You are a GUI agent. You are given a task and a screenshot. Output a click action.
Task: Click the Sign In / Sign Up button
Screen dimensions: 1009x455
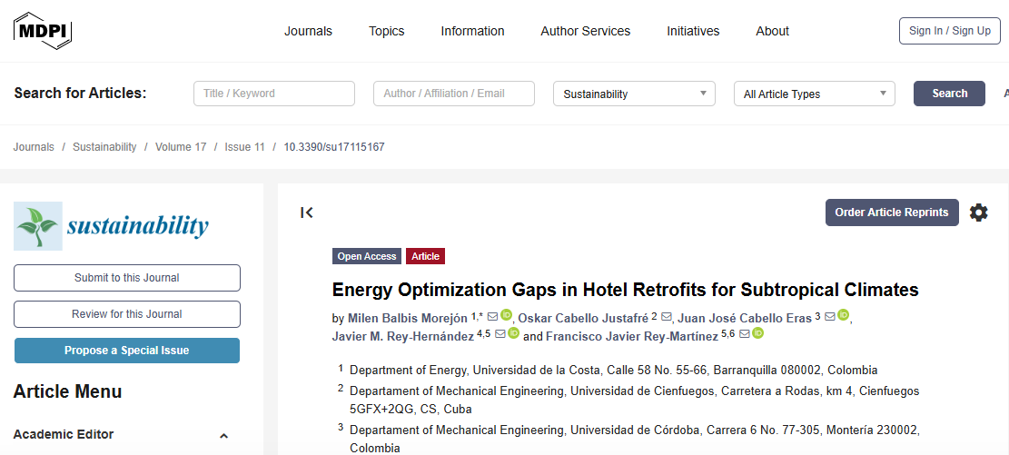tap(949, 31)
